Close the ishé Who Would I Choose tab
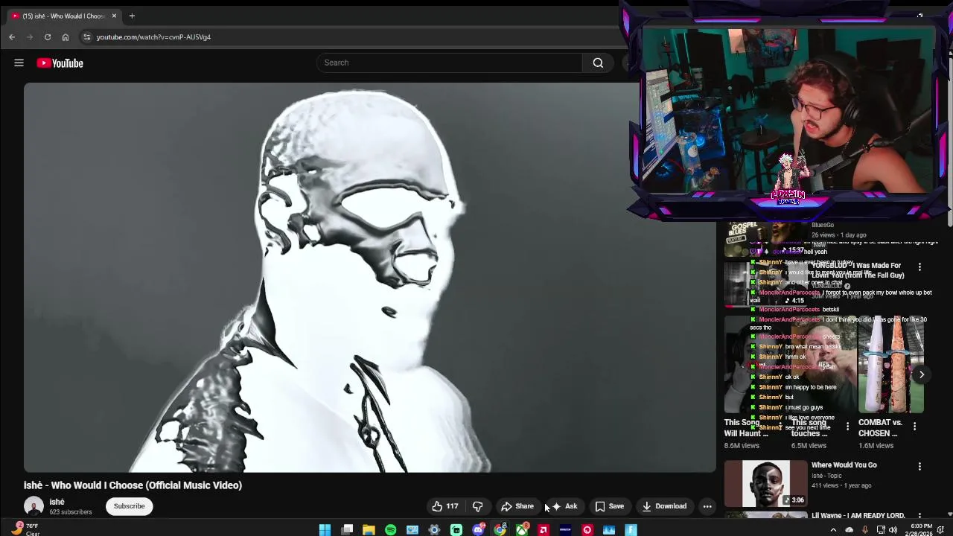Screen dimensions: 953x536 coord(114,16)
